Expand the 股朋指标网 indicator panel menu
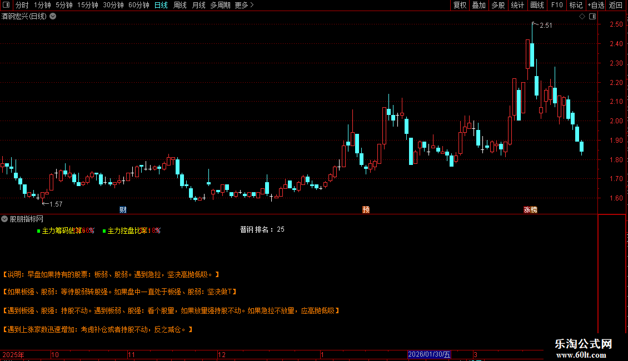 point(4,219)
